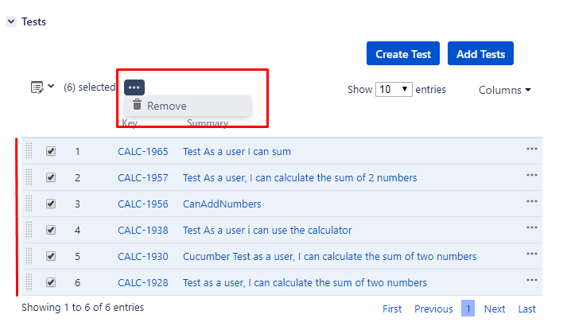The width and height of the screenshot is (567, 326).
Task: Open the Show entries count dropdown
Action: pos(394,89)
